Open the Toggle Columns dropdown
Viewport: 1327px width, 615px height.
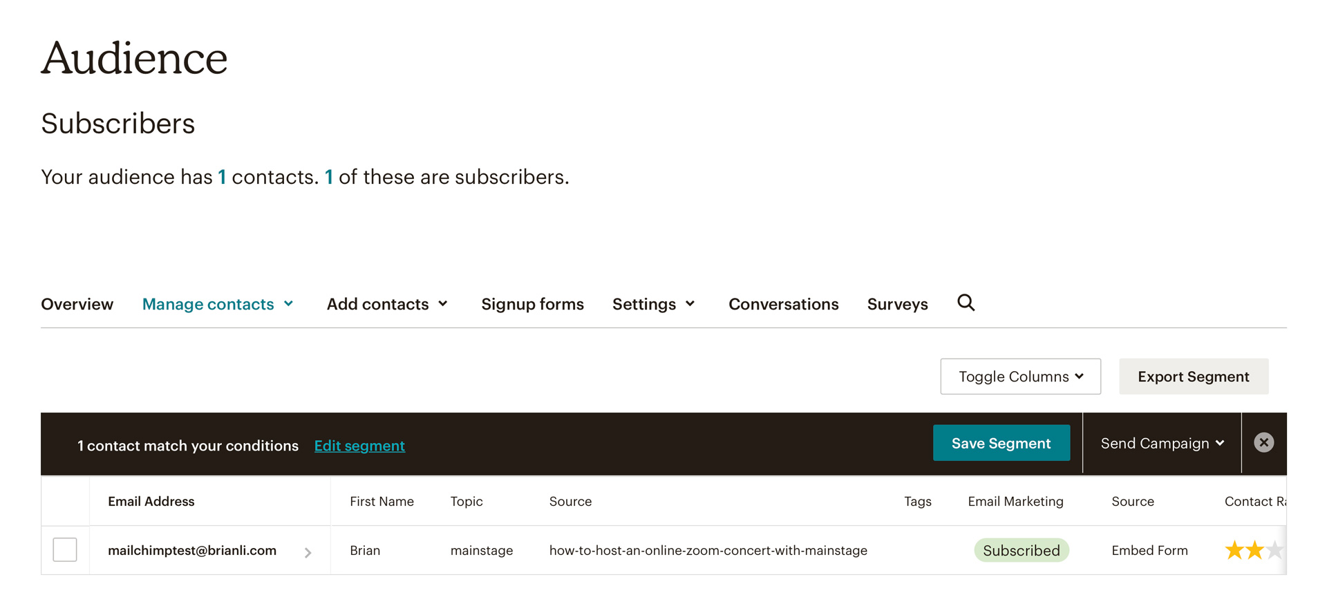click(x=1020, y=377)
